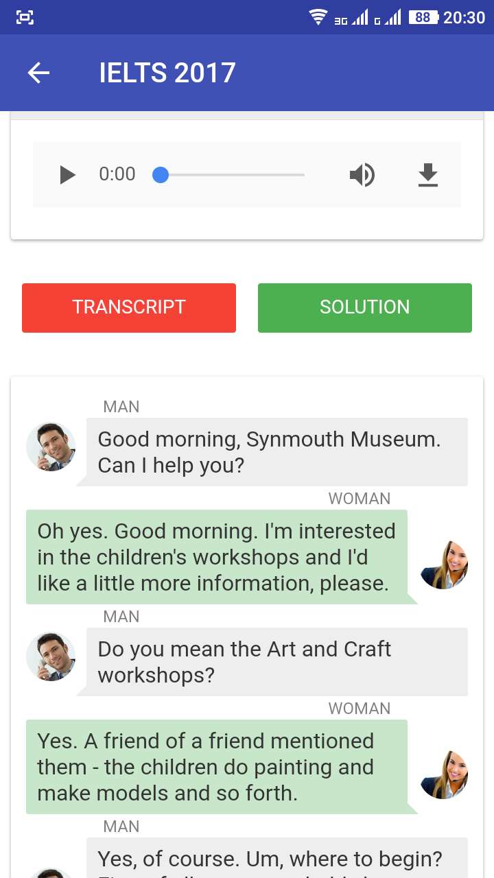
Task: Mute the audio with speaker icon
Action: coord(362,175)
